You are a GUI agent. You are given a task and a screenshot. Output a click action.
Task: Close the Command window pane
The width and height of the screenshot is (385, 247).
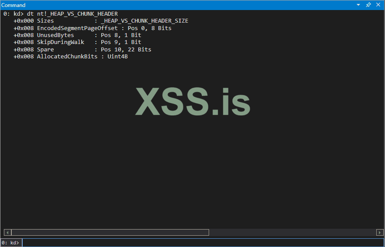pos(378,5)
